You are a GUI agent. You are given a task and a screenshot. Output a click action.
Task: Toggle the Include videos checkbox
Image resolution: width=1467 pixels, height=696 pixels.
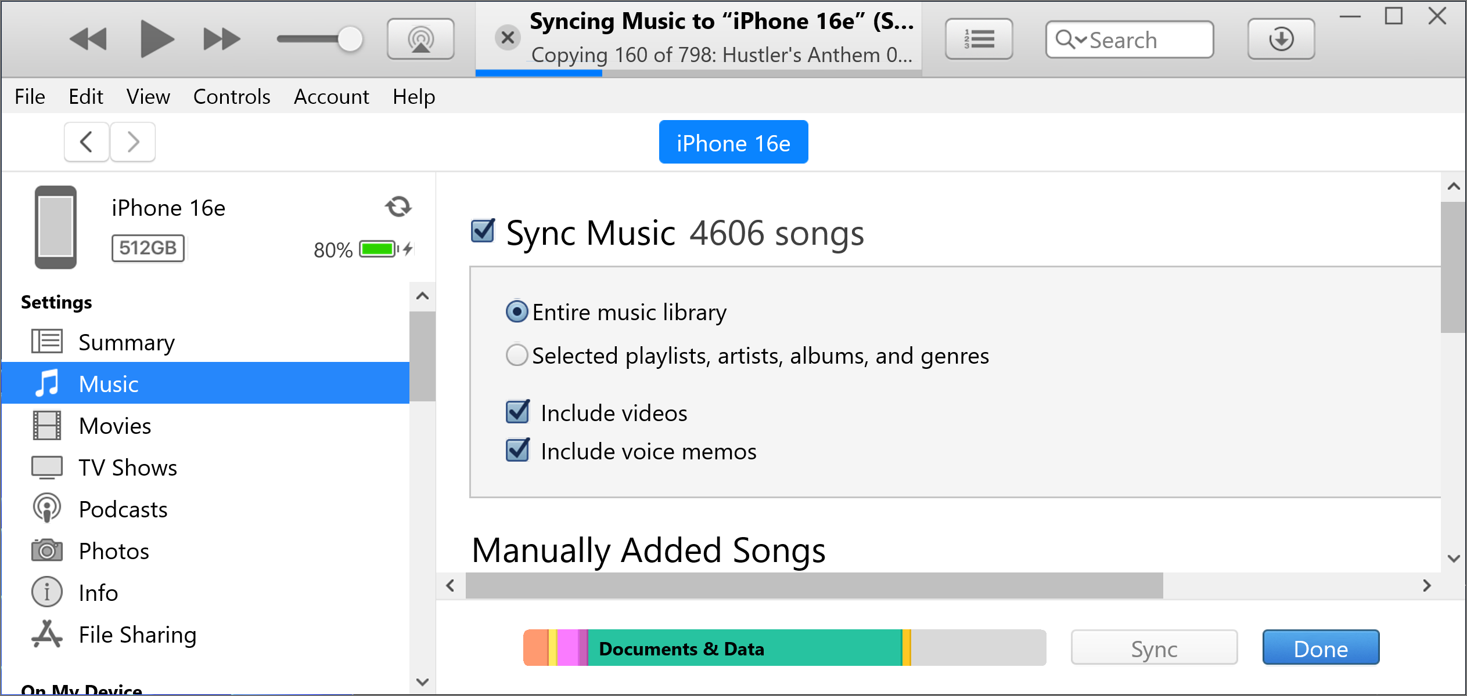pyautogui.click(x=517, y=412)
